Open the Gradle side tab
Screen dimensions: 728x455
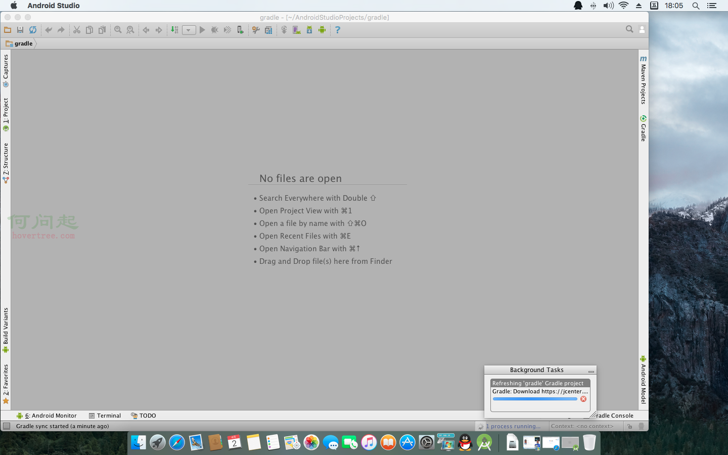(x=643, y=128)
